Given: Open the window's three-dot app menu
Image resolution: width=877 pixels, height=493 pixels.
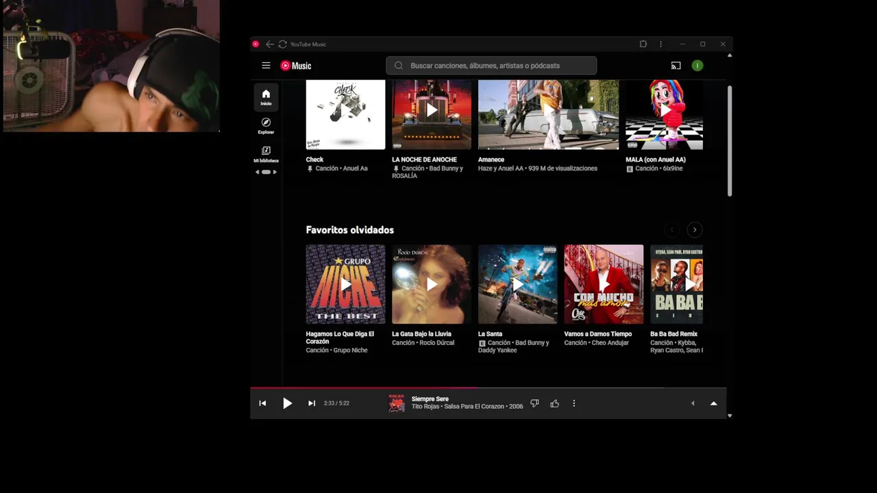Looking at the screenshot, I should (660, 44).
